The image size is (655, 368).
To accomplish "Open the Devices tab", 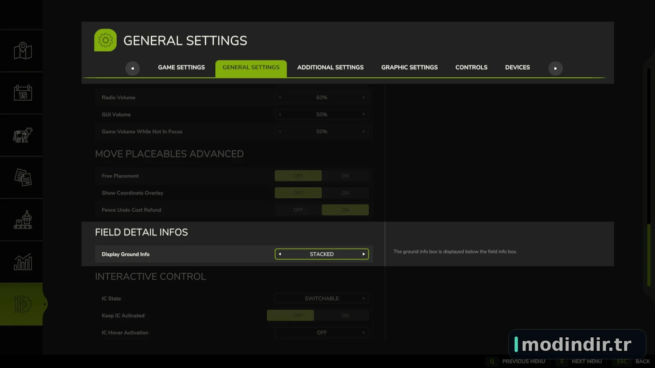I will [x=517, y=67].
